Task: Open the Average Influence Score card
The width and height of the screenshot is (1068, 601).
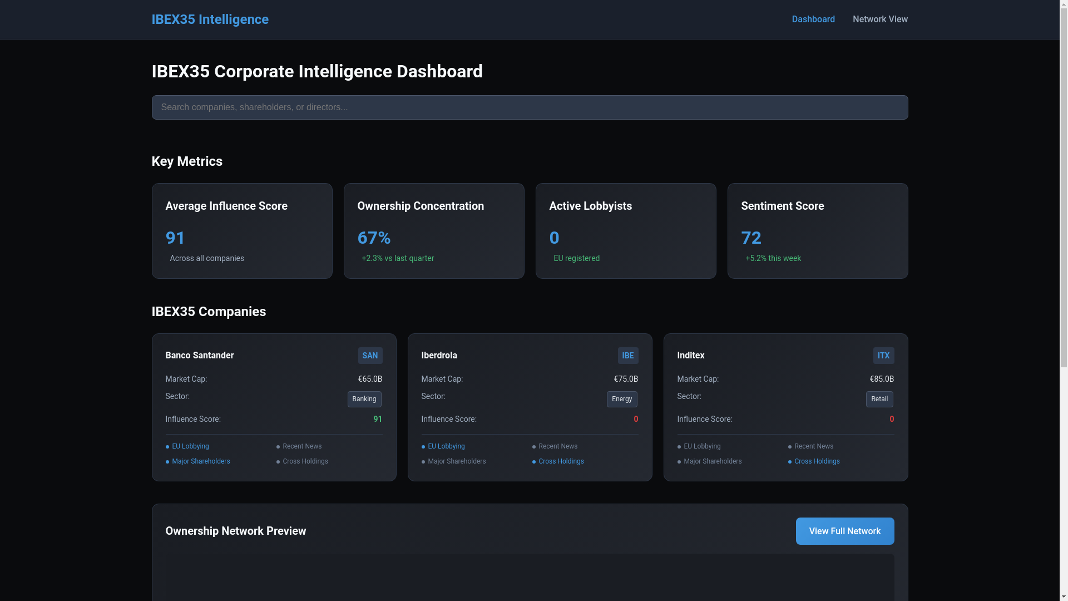Action: (x=242, y=231)
